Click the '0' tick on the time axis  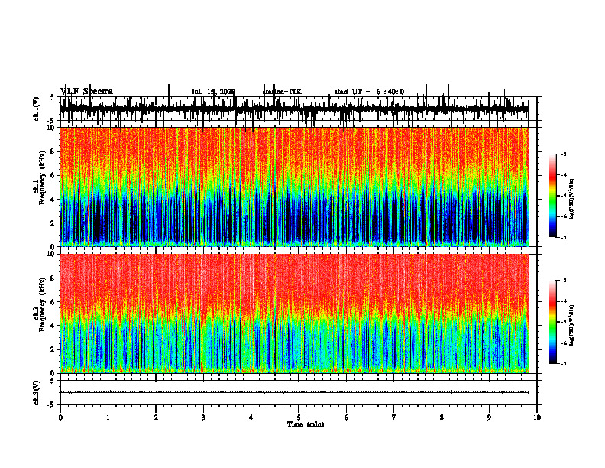60,418
